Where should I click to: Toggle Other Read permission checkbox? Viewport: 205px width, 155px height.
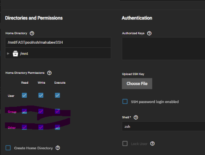[24, 127]
